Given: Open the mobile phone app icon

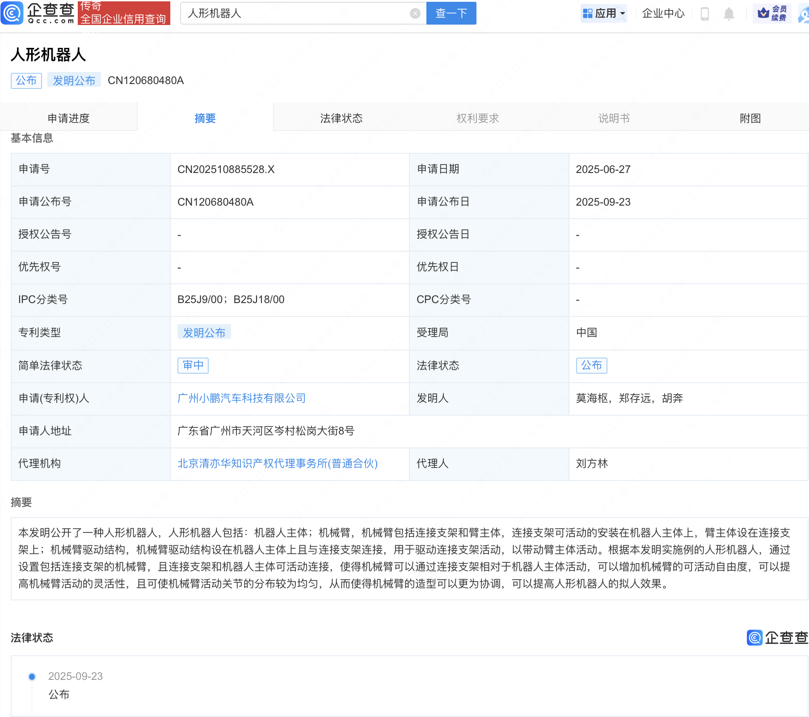Looking at the screenshot, I should [705, 14].
